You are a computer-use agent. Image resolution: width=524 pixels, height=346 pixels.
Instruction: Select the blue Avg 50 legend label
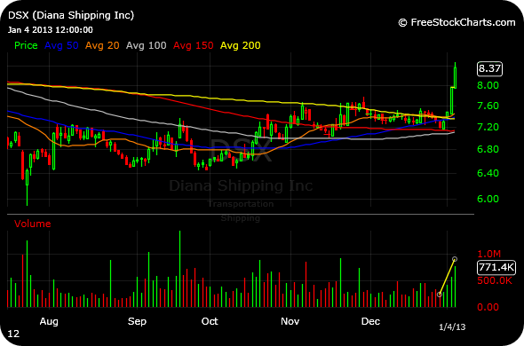[x=61, y=45]
